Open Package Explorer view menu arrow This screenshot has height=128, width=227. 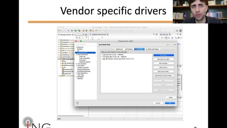[x=87, y=38]
